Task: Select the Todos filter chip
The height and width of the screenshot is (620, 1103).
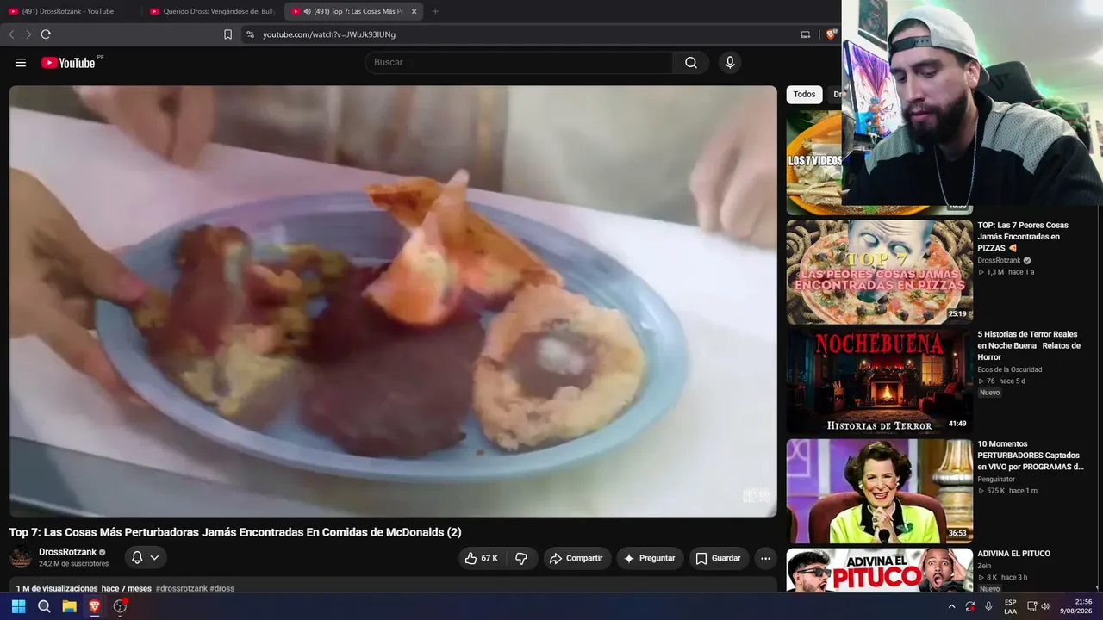Action: coord(804,95)
